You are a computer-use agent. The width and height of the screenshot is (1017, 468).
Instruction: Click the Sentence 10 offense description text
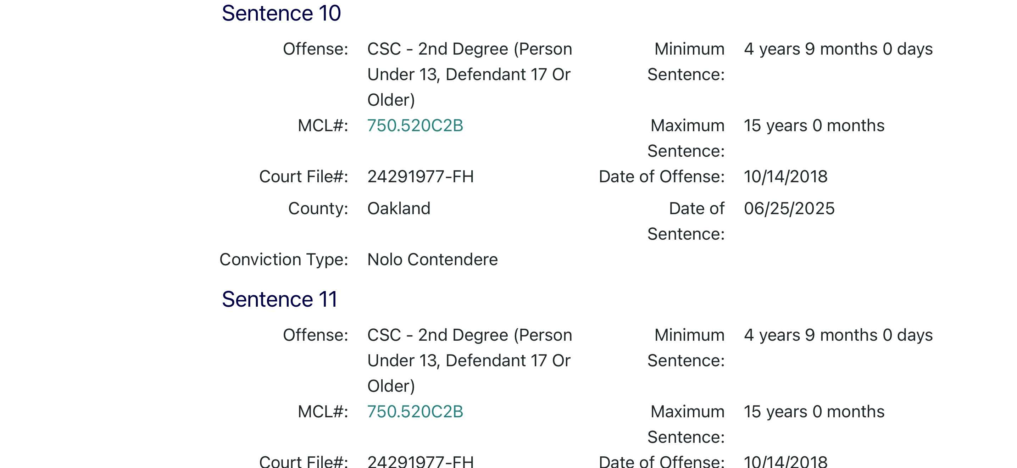coord(469,74)
